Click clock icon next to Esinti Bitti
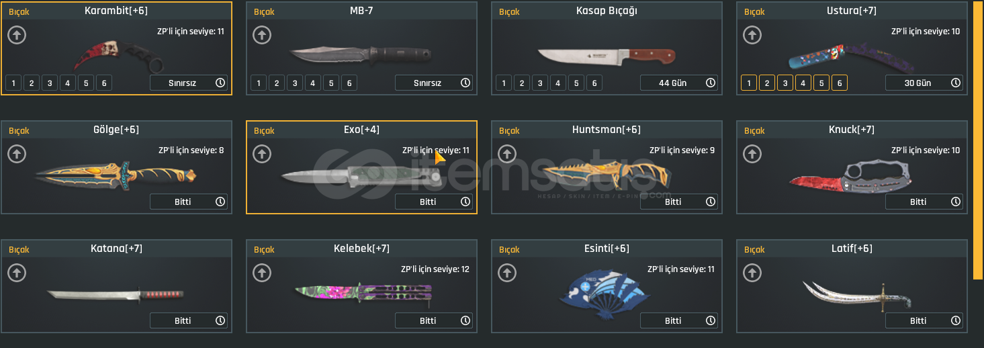Screen dimensions: 984x348 [711, 320]
